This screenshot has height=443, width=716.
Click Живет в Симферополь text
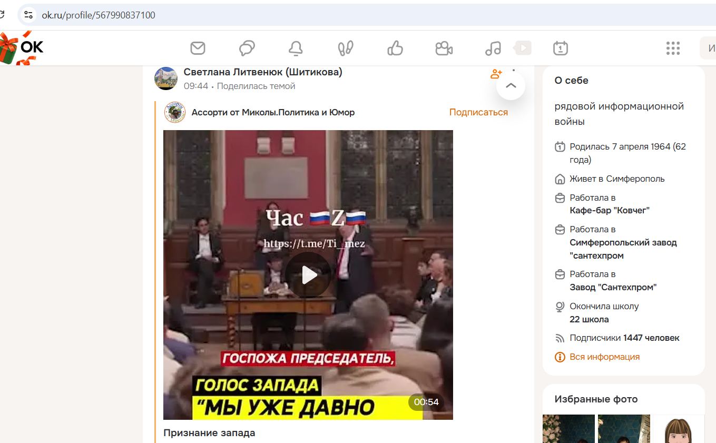(617, 179)
